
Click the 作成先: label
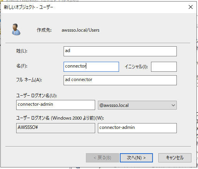click(x=44, y=30)
